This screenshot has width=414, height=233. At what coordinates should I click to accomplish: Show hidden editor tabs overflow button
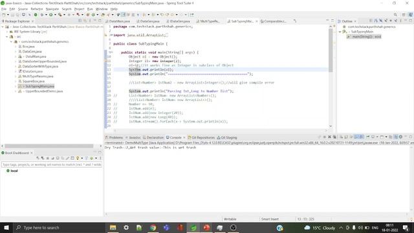tap(295, 21)
